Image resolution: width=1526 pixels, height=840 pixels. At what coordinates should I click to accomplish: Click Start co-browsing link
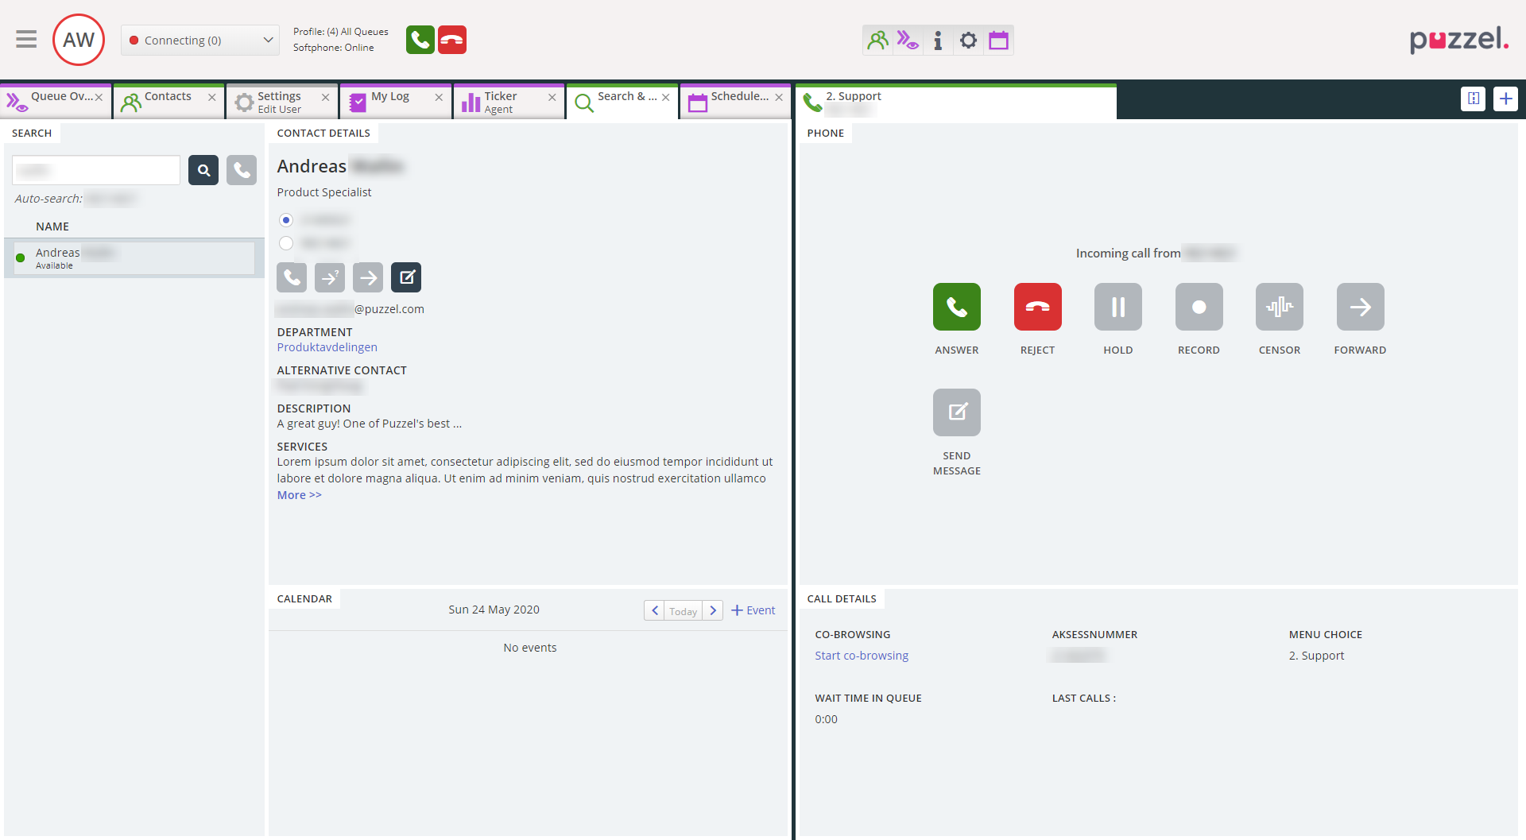click(862, 656)
